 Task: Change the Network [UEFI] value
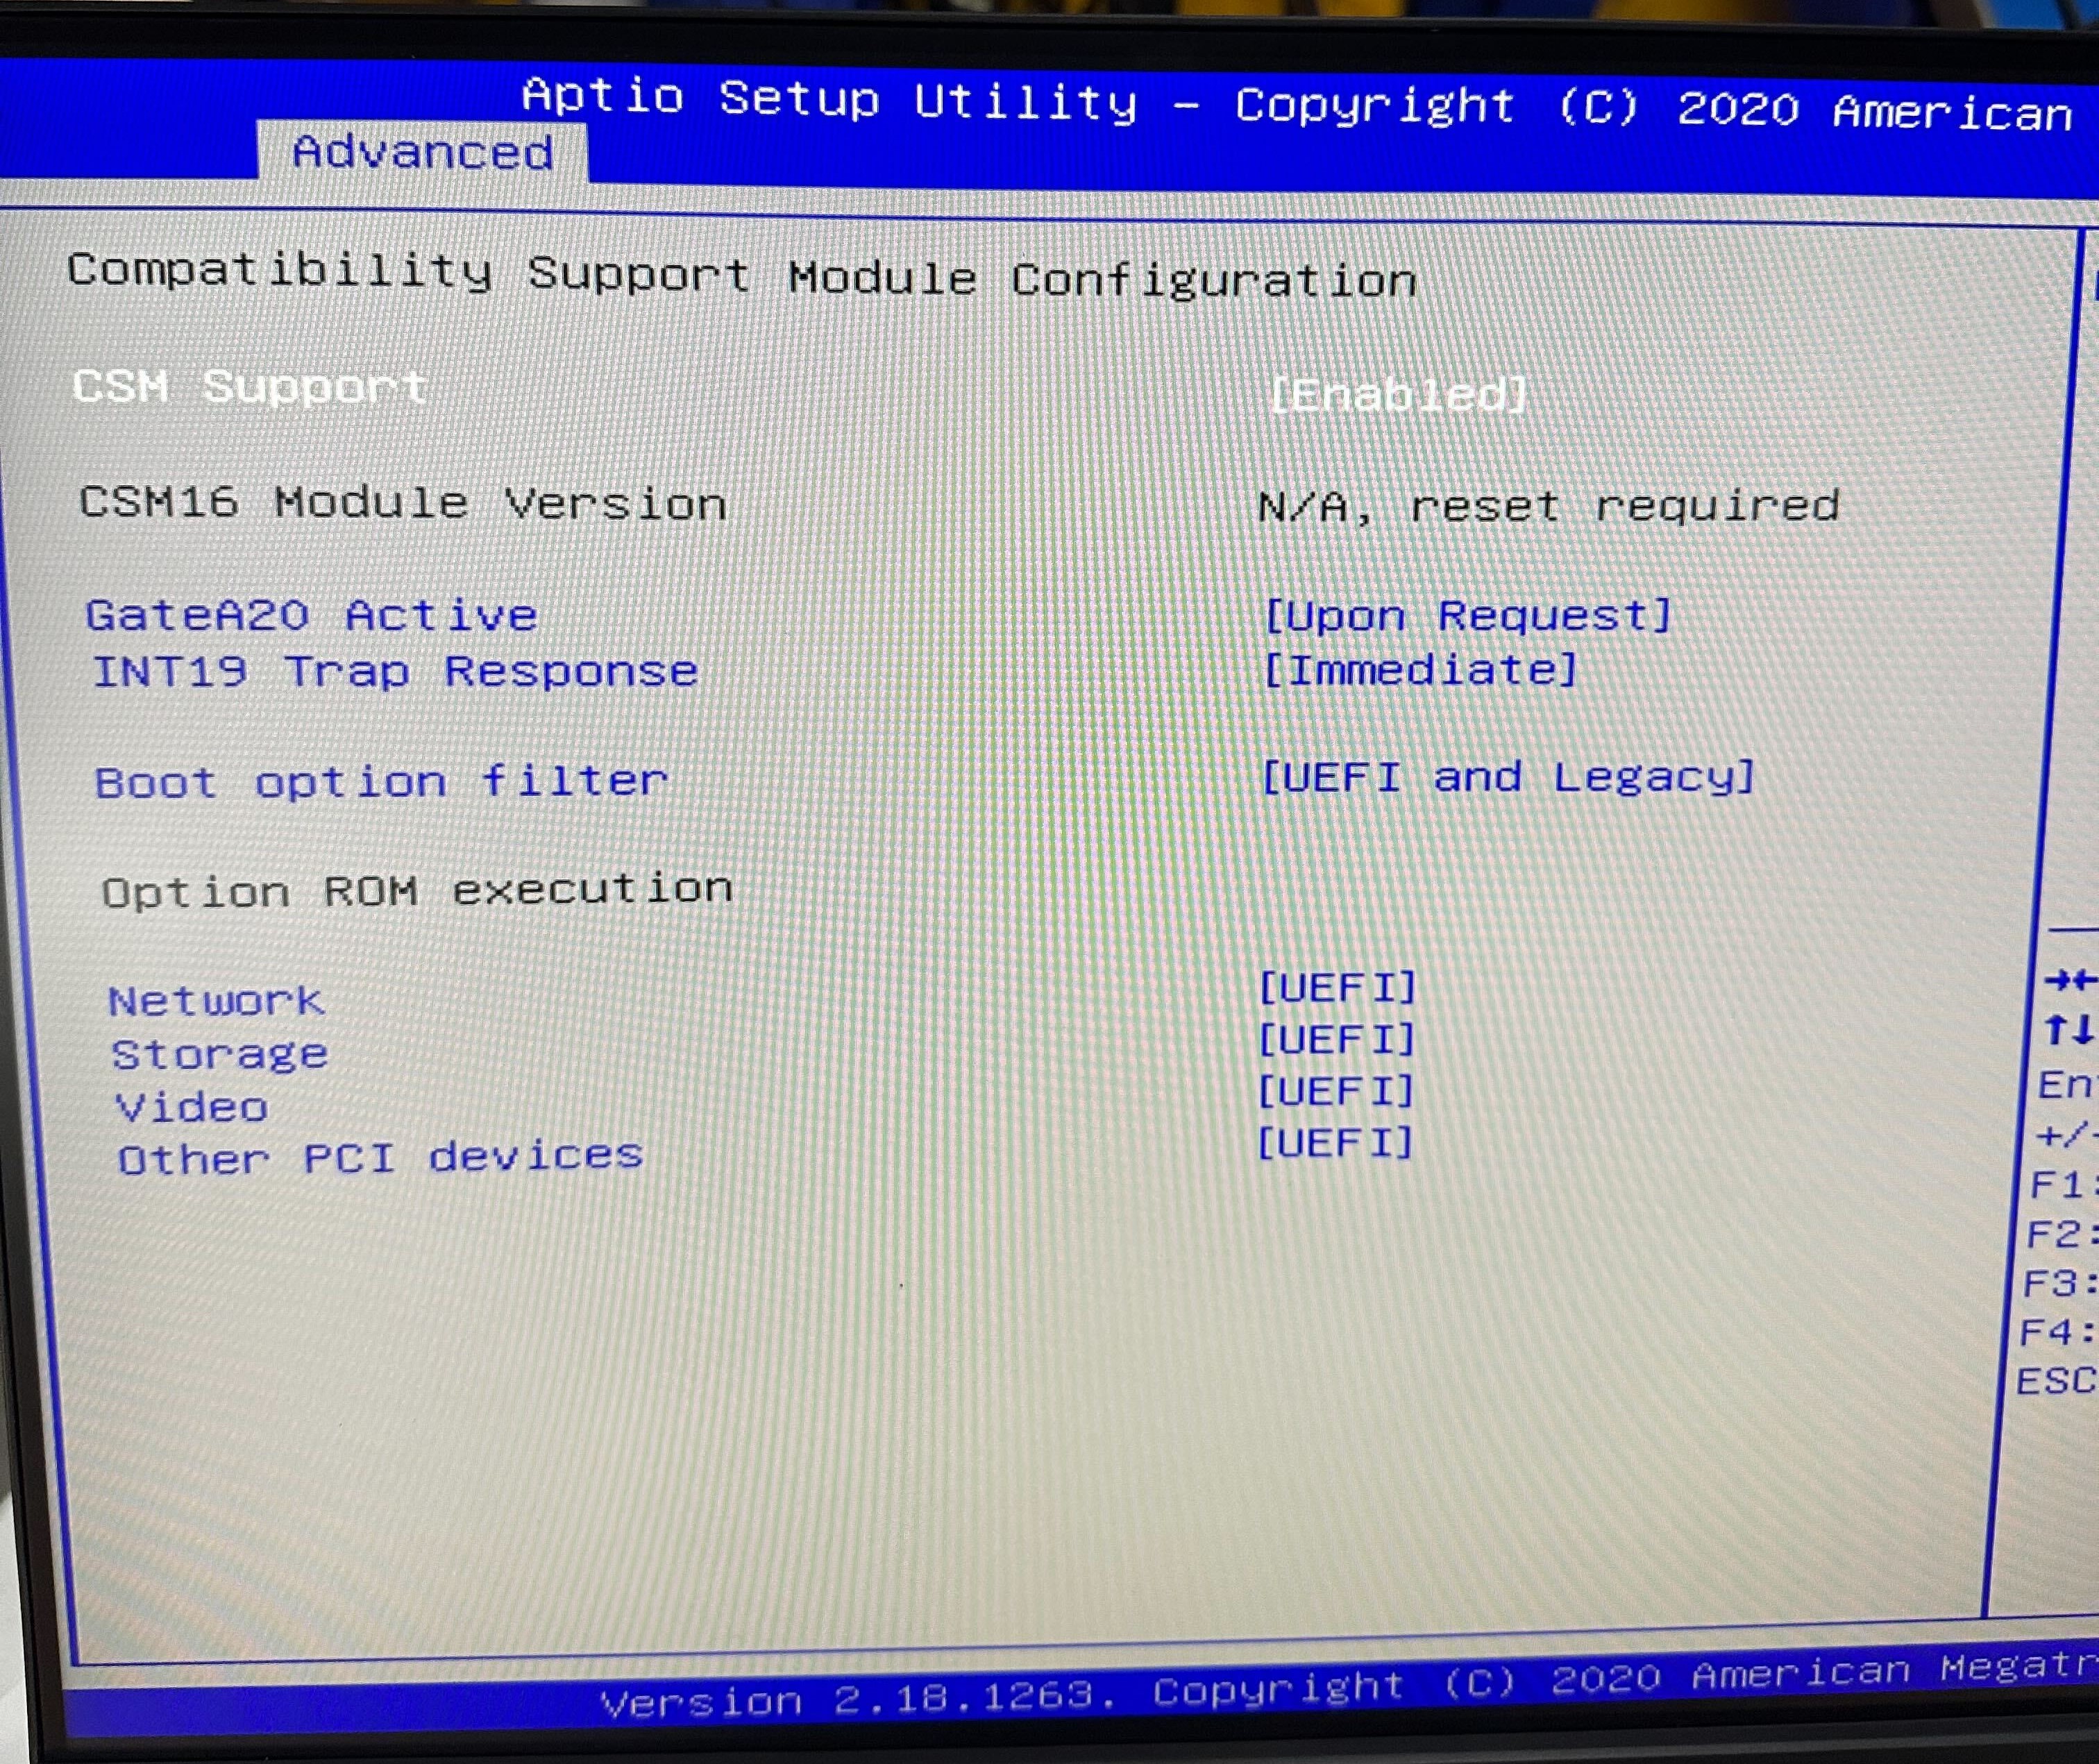(x=1337, y=988)
